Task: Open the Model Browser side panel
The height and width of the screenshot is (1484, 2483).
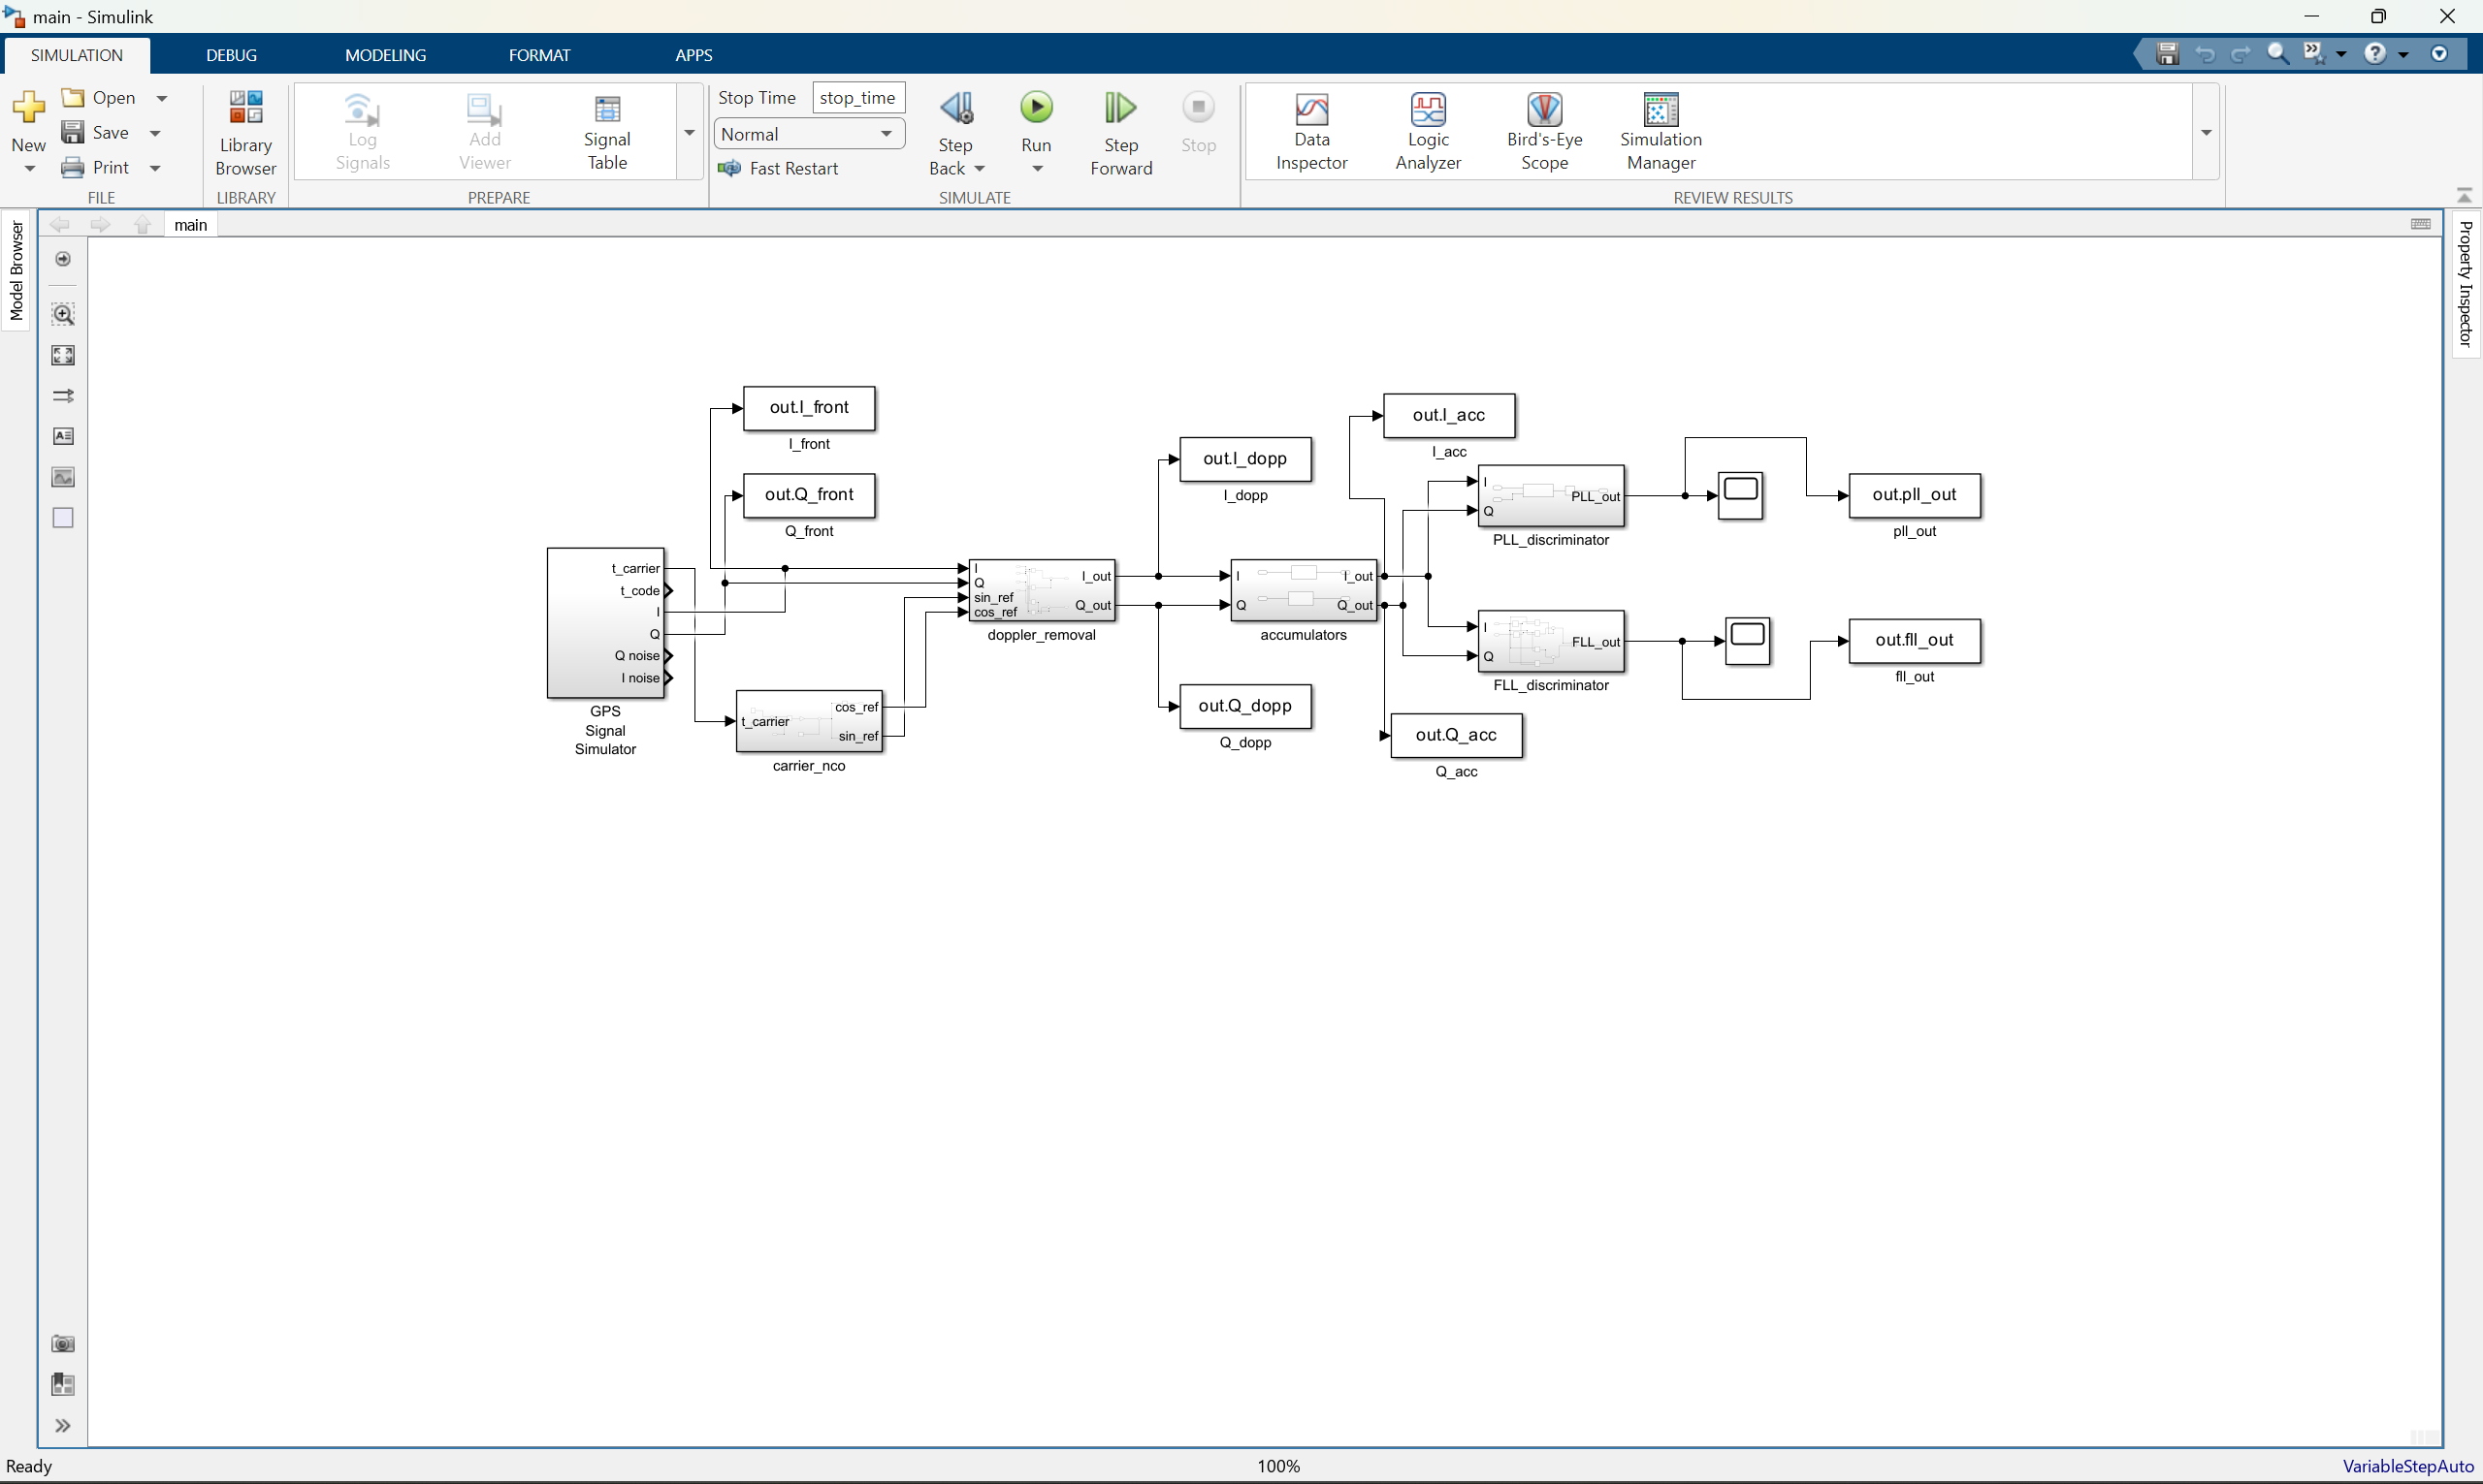Action: 16,271
